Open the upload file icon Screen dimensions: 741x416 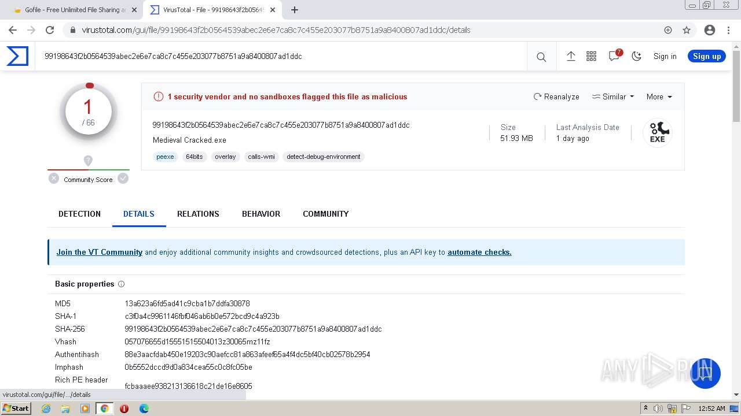(x=571, y=56)
